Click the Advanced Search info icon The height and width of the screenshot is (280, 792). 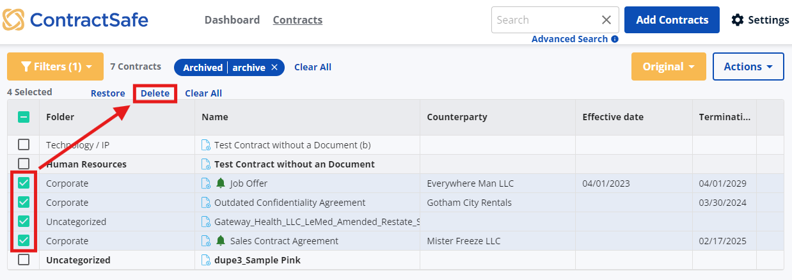(615, 39)
